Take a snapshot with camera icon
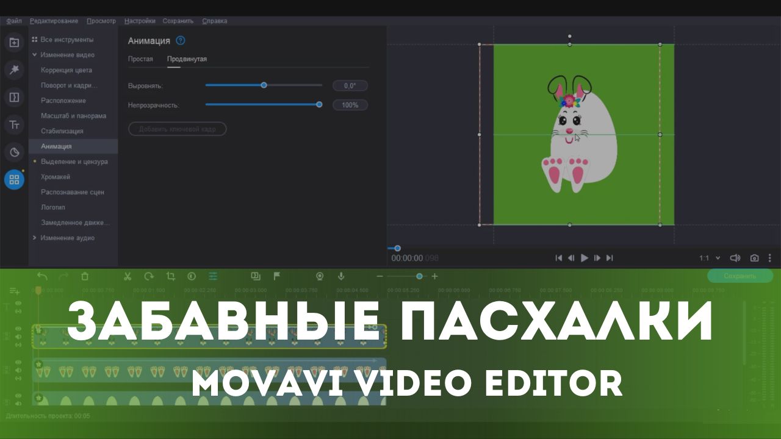Image resolution: width=781 pixels, height=439 pixels. [x=754, y=258]
